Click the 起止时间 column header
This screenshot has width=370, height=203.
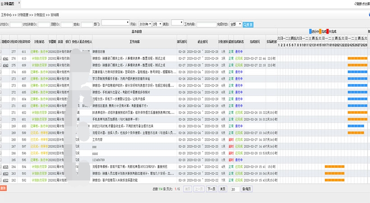pos(203,42)
